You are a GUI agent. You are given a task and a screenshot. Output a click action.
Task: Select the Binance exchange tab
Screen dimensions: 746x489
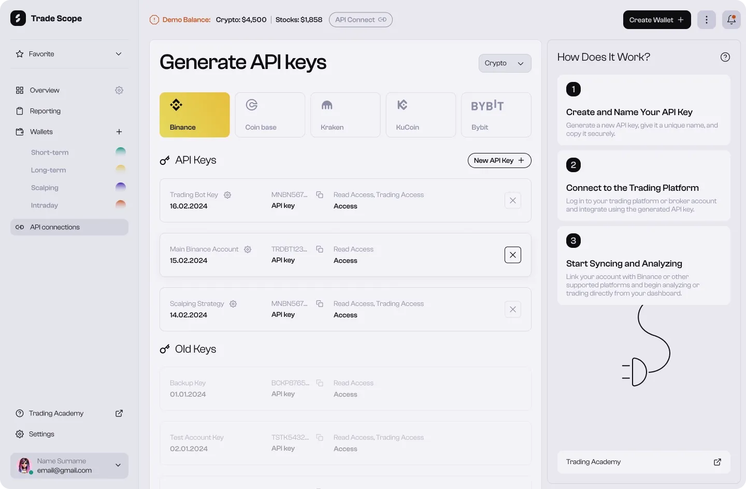click(x=195, y=115)
